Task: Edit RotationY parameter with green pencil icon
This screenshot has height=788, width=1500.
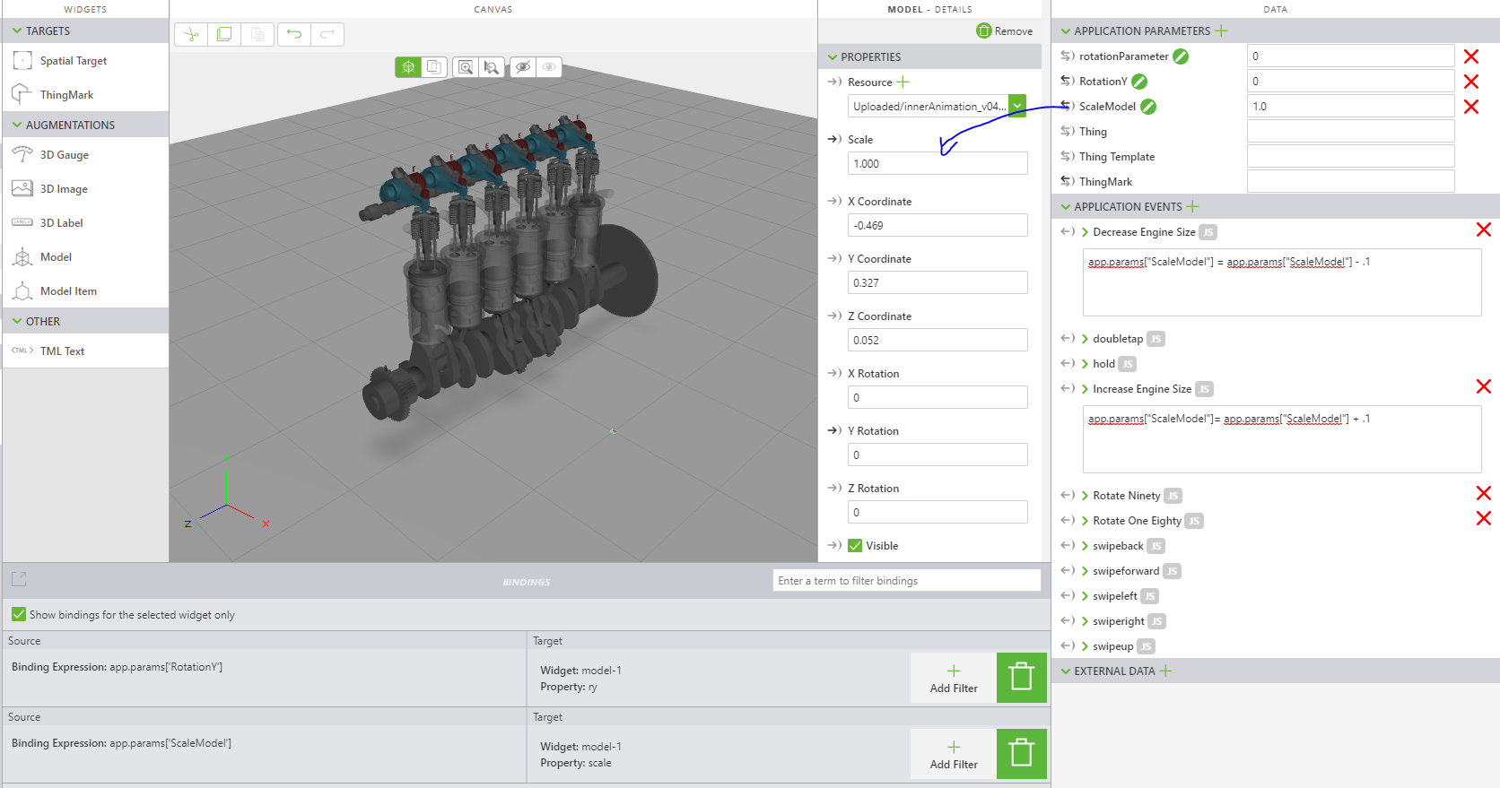Action: point(1139,82)
